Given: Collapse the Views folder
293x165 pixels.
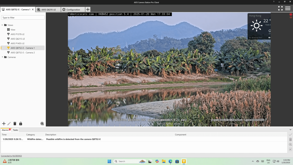Looking at the screenshot, I should 2,25.
